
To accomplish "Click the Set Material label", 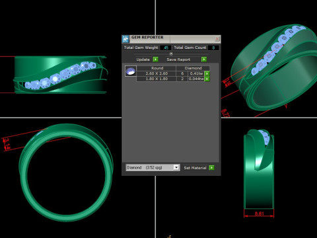I will click(195, 168).
